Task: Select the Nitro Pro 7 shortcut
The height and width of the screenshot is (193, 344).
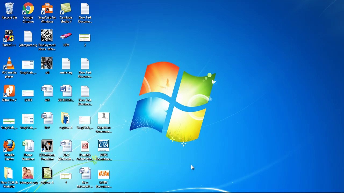Action: coord(9,93)
